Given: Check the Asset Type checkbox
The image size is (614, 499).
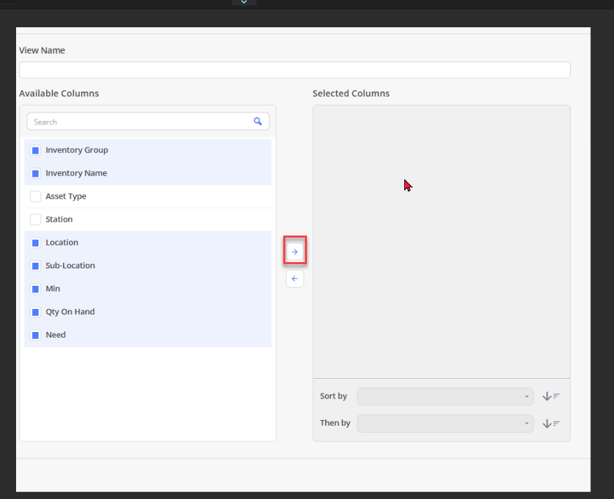Looking at the screenshot, I should coord(36,196).
